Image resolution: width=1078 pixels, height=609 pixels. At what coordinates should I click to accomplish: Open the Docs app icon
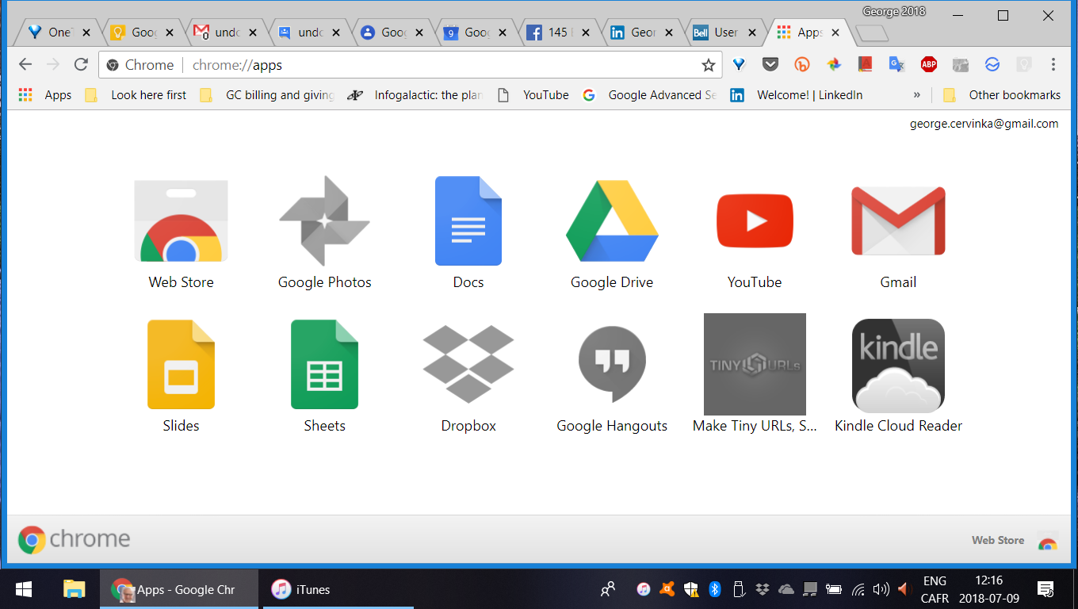pos(468,221)
